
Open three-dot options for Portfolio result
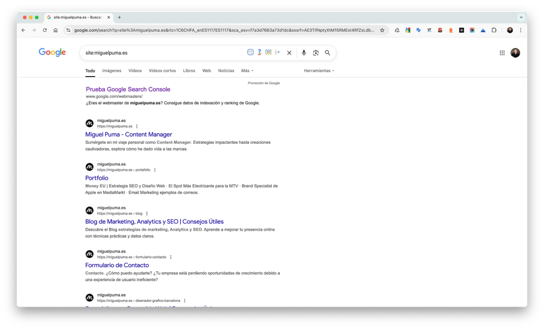click(x=155, y=170)
